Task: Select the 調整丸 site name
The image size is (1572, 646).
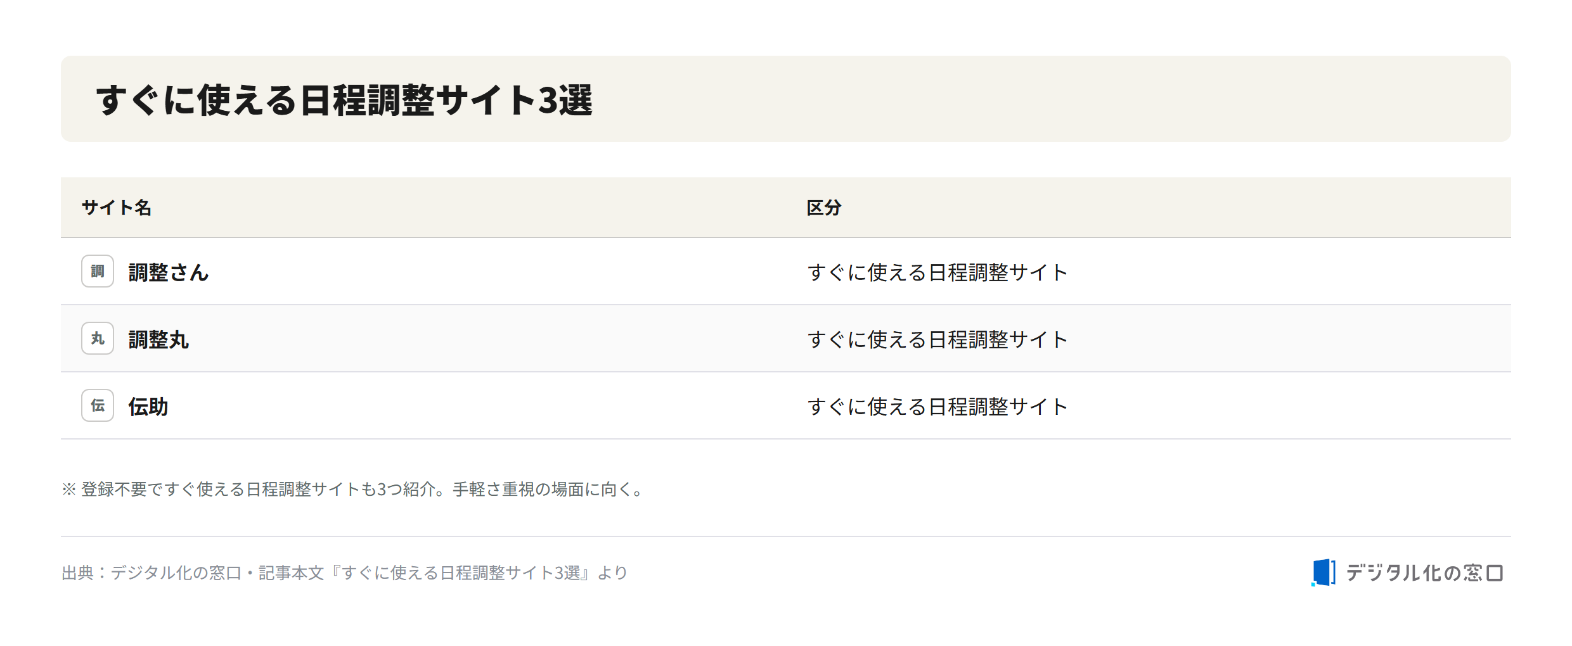Action: 158,339
